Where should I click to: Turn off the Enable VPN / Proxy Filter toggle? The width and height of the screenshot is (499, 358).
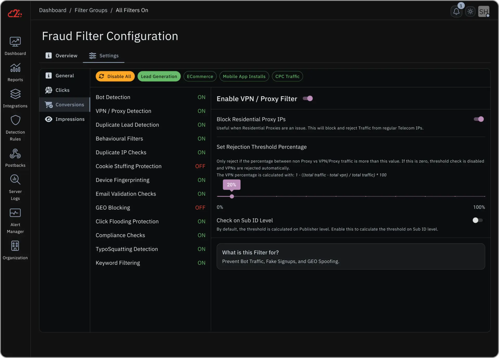(x=308, y=99)
